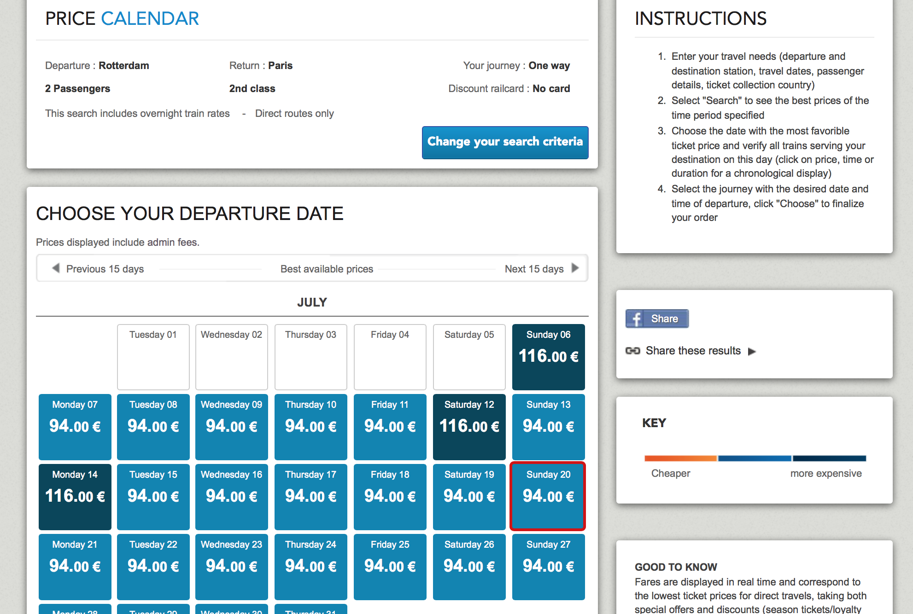
Task: Go to Previous 15 days
Action: click(x=105, y=269)
